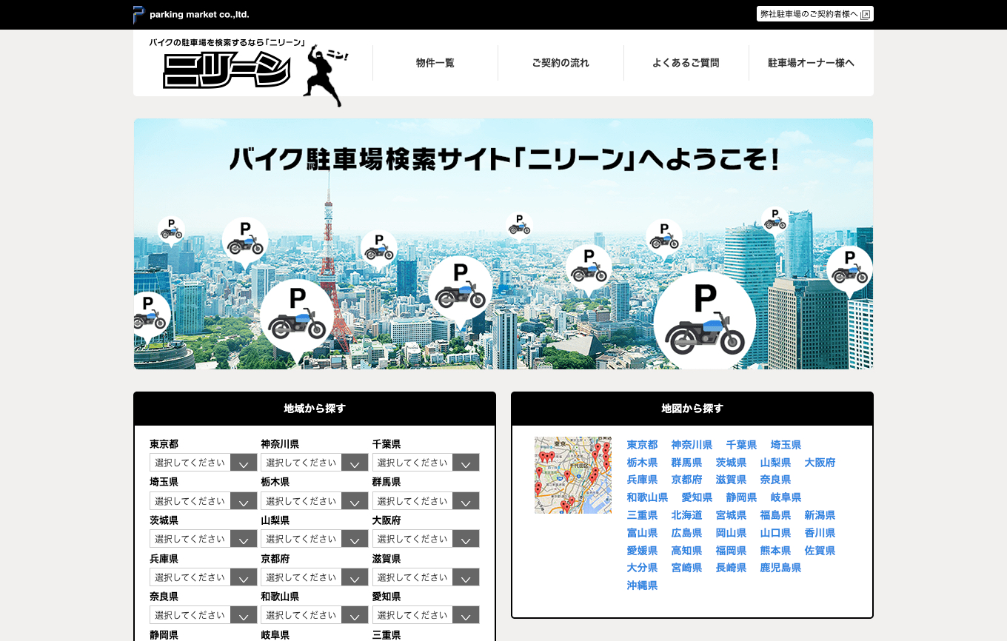Screen dimensions: 1007x641
Task: Expand the 茨城県 area dropdown
Action: 204,539
